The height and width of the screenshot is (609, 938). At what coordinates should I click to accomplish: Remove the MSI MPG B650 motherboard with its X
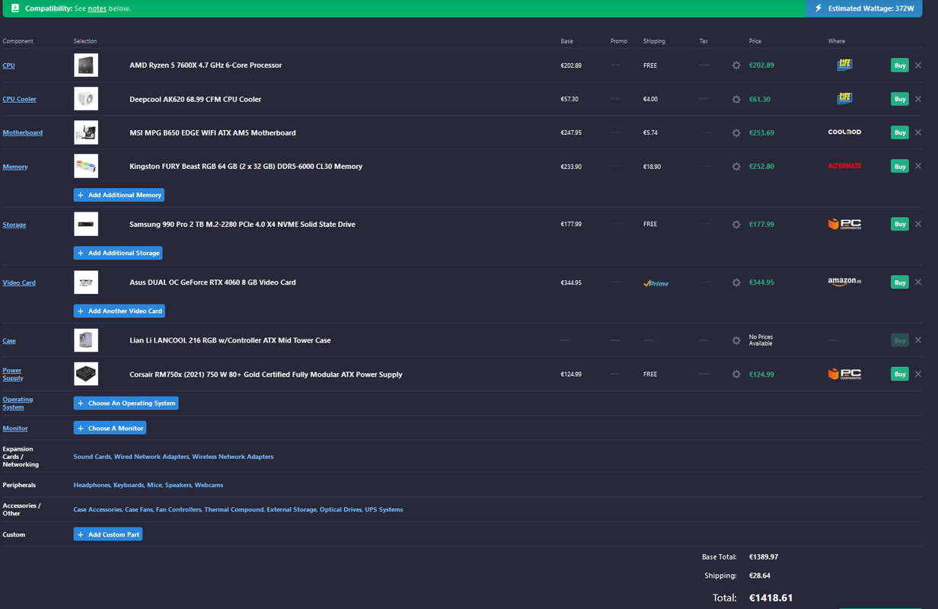tap(918, 132)
